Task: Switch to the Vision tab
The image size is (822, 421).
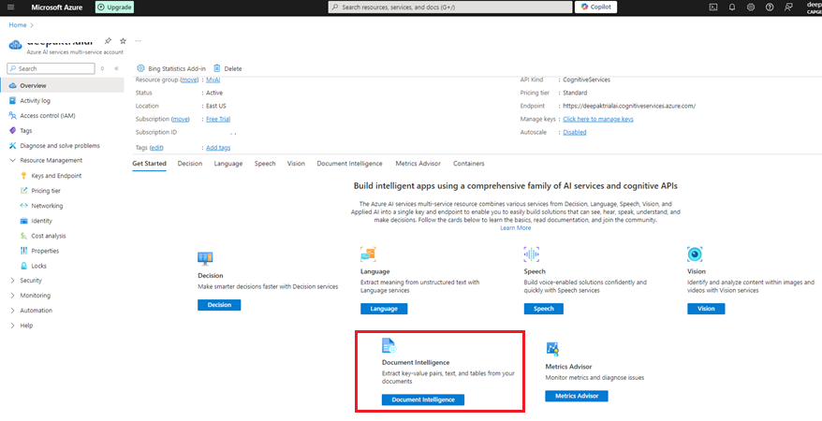Action: 296,164
